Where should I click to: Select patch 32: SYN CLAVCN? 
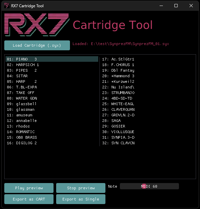pyautogui.click(x=148, y=143)
